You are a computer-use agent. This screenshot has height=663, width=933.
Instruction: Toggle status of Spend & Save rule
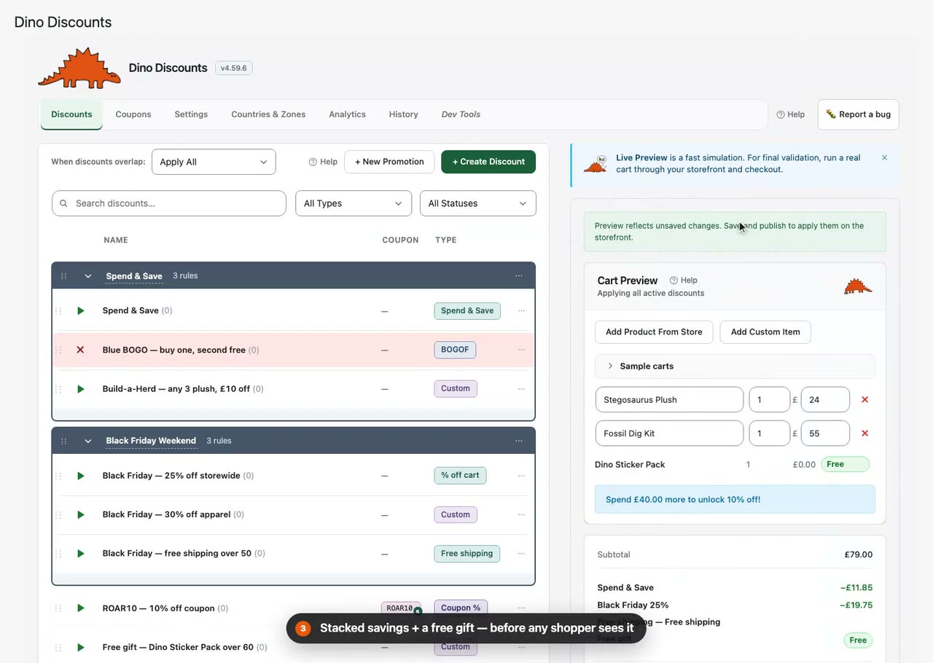[x=81, y=311]
